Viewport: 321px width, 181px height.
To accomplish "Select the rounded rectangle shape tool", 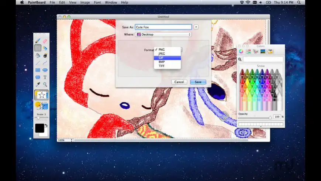I will pos(38,77).
